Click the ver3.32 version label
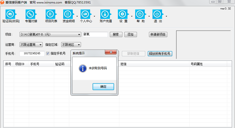 225,9
